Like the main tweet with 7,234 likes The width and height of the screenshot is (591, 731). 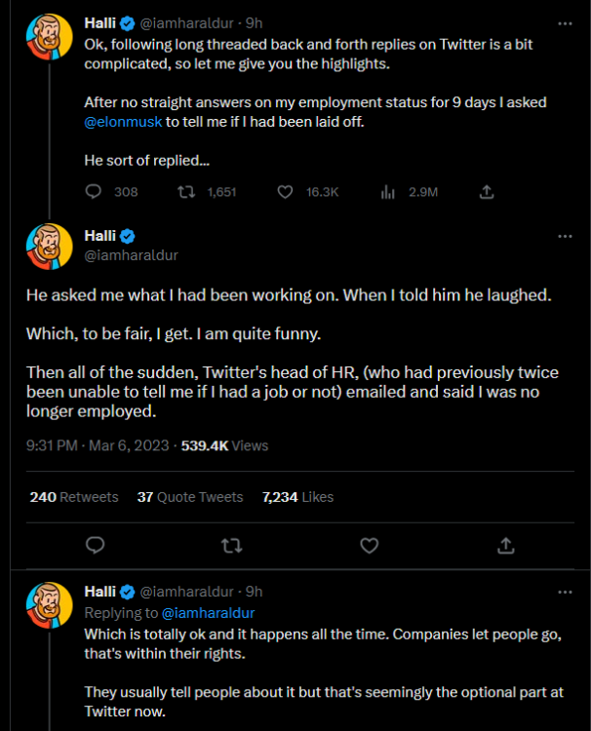pos(370,545)
